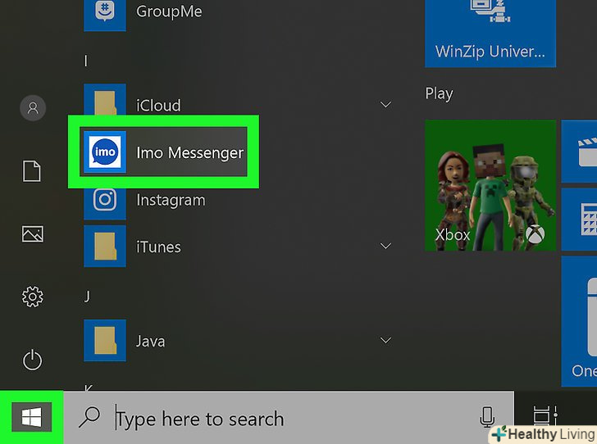Expand the iTunes folder chevron

385,246
